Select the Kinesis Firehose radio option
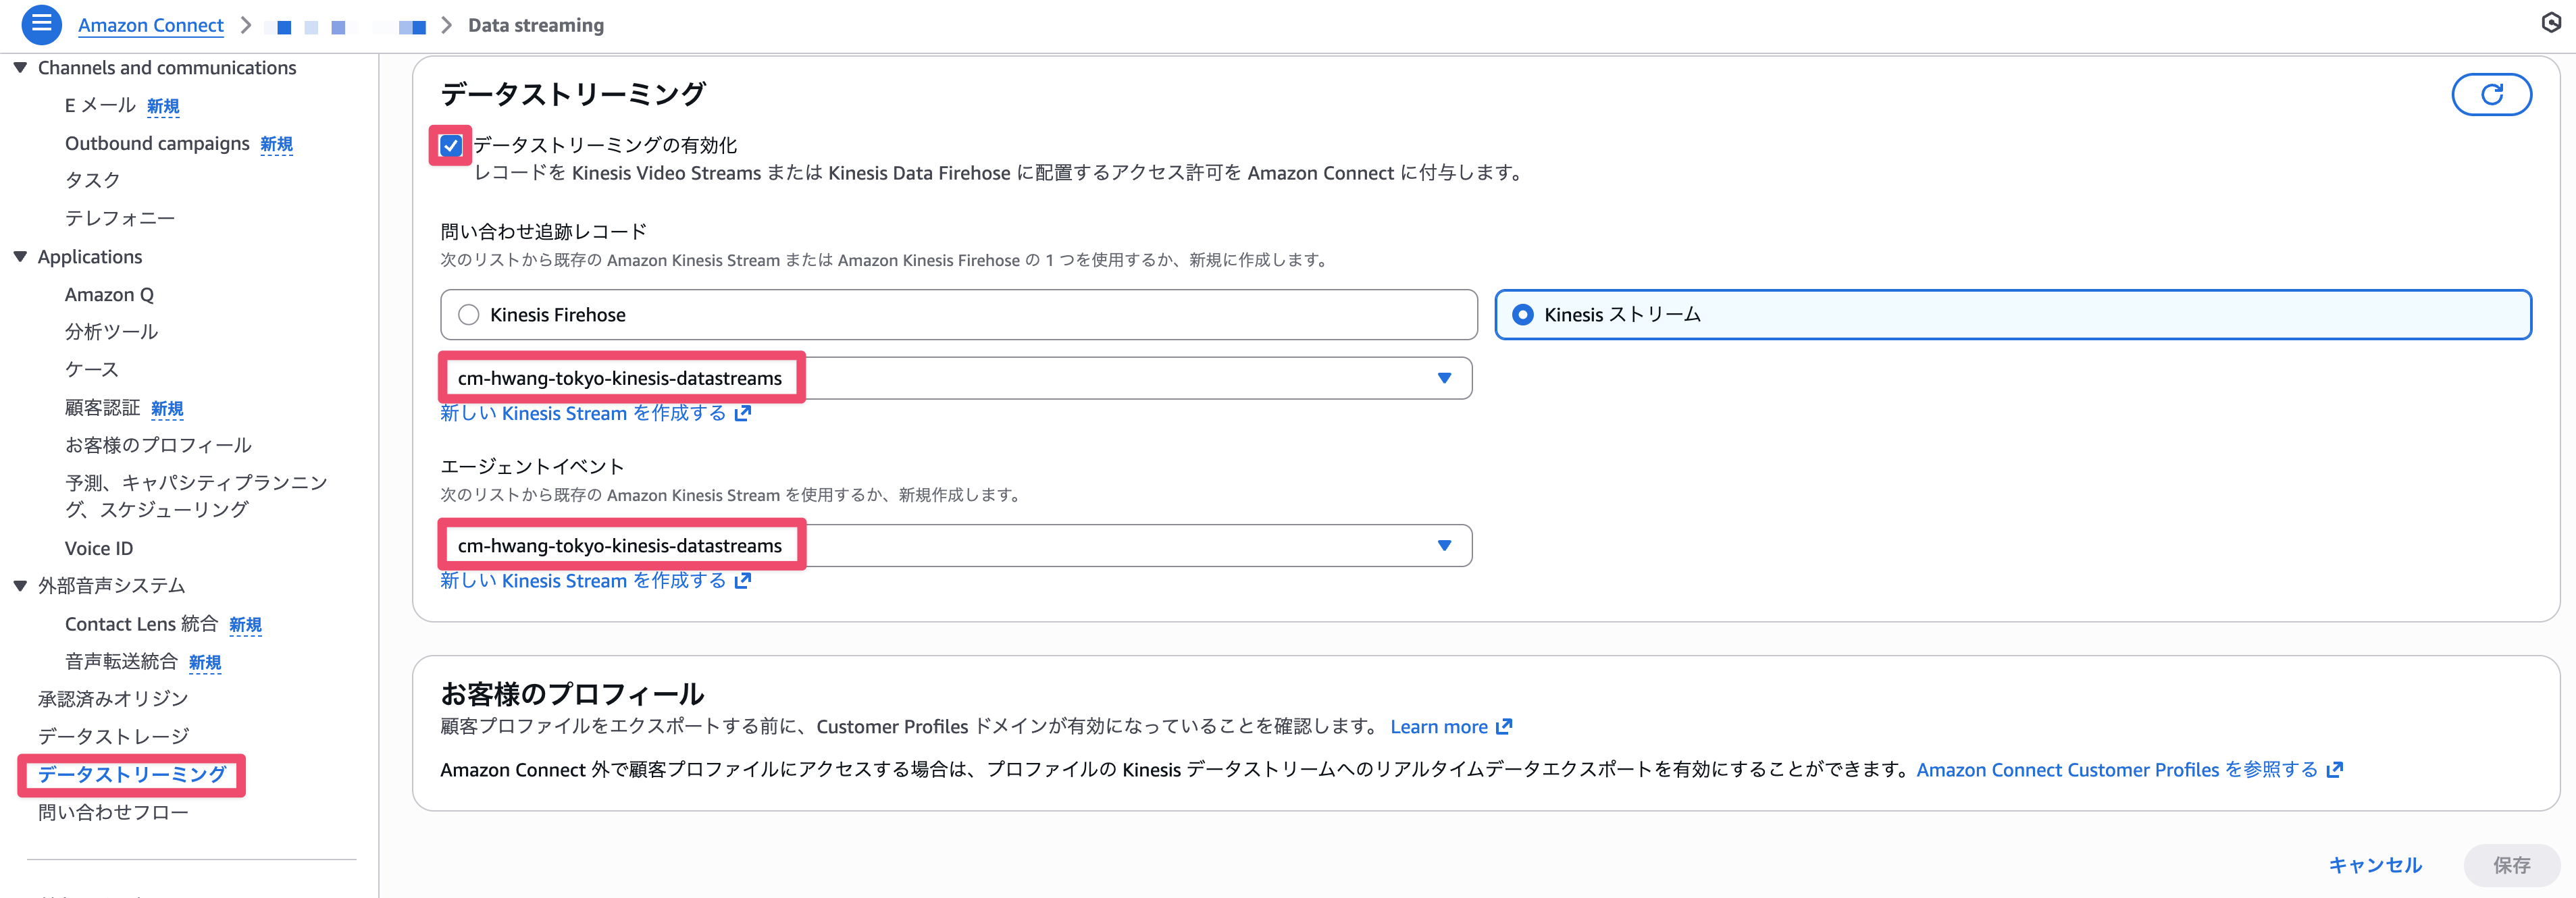The image size is (2576, 898). [469, 315]
